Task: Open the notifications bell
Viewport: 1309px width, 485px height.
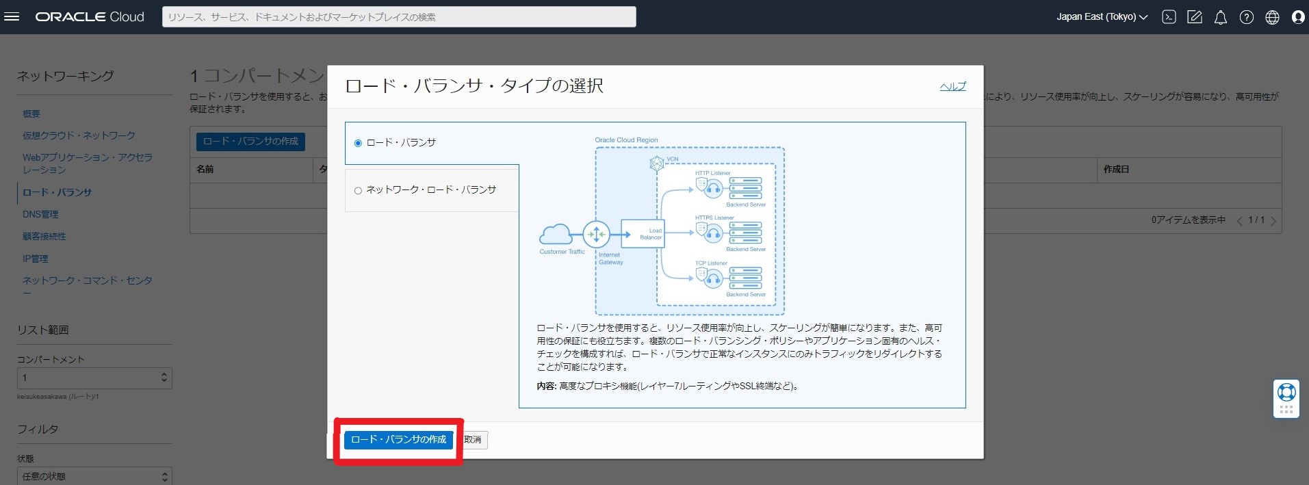Action: [1221, 17]
